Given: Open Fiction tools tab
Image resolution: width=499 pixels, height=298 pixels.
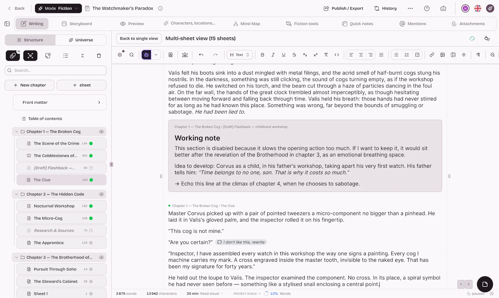Looking at the screenshot, I should tap(302, 24).
